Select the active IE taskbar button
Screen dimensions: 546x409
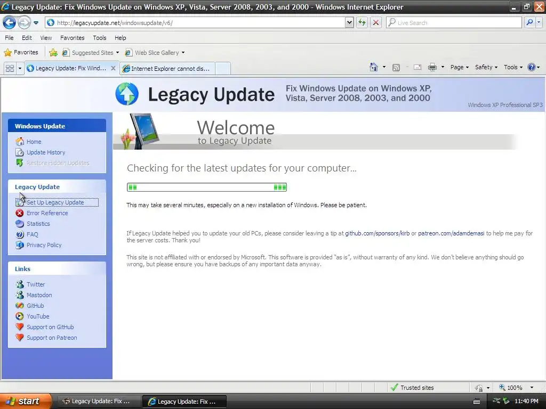184,402
